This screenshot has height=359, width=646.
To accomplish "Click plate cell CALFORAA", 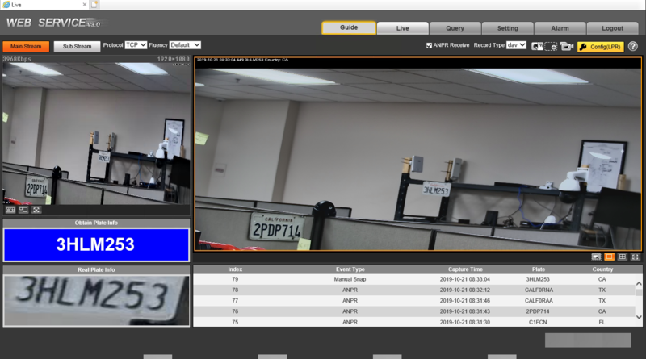I will point(539,301).
